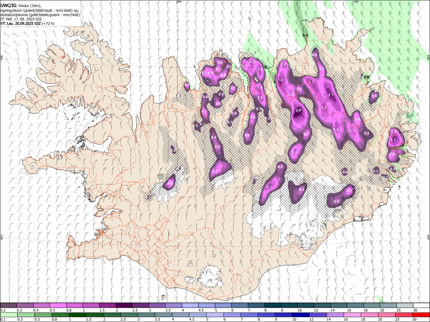Click the bright pink 0.5 swatch in the top legend row

(58, 306)
